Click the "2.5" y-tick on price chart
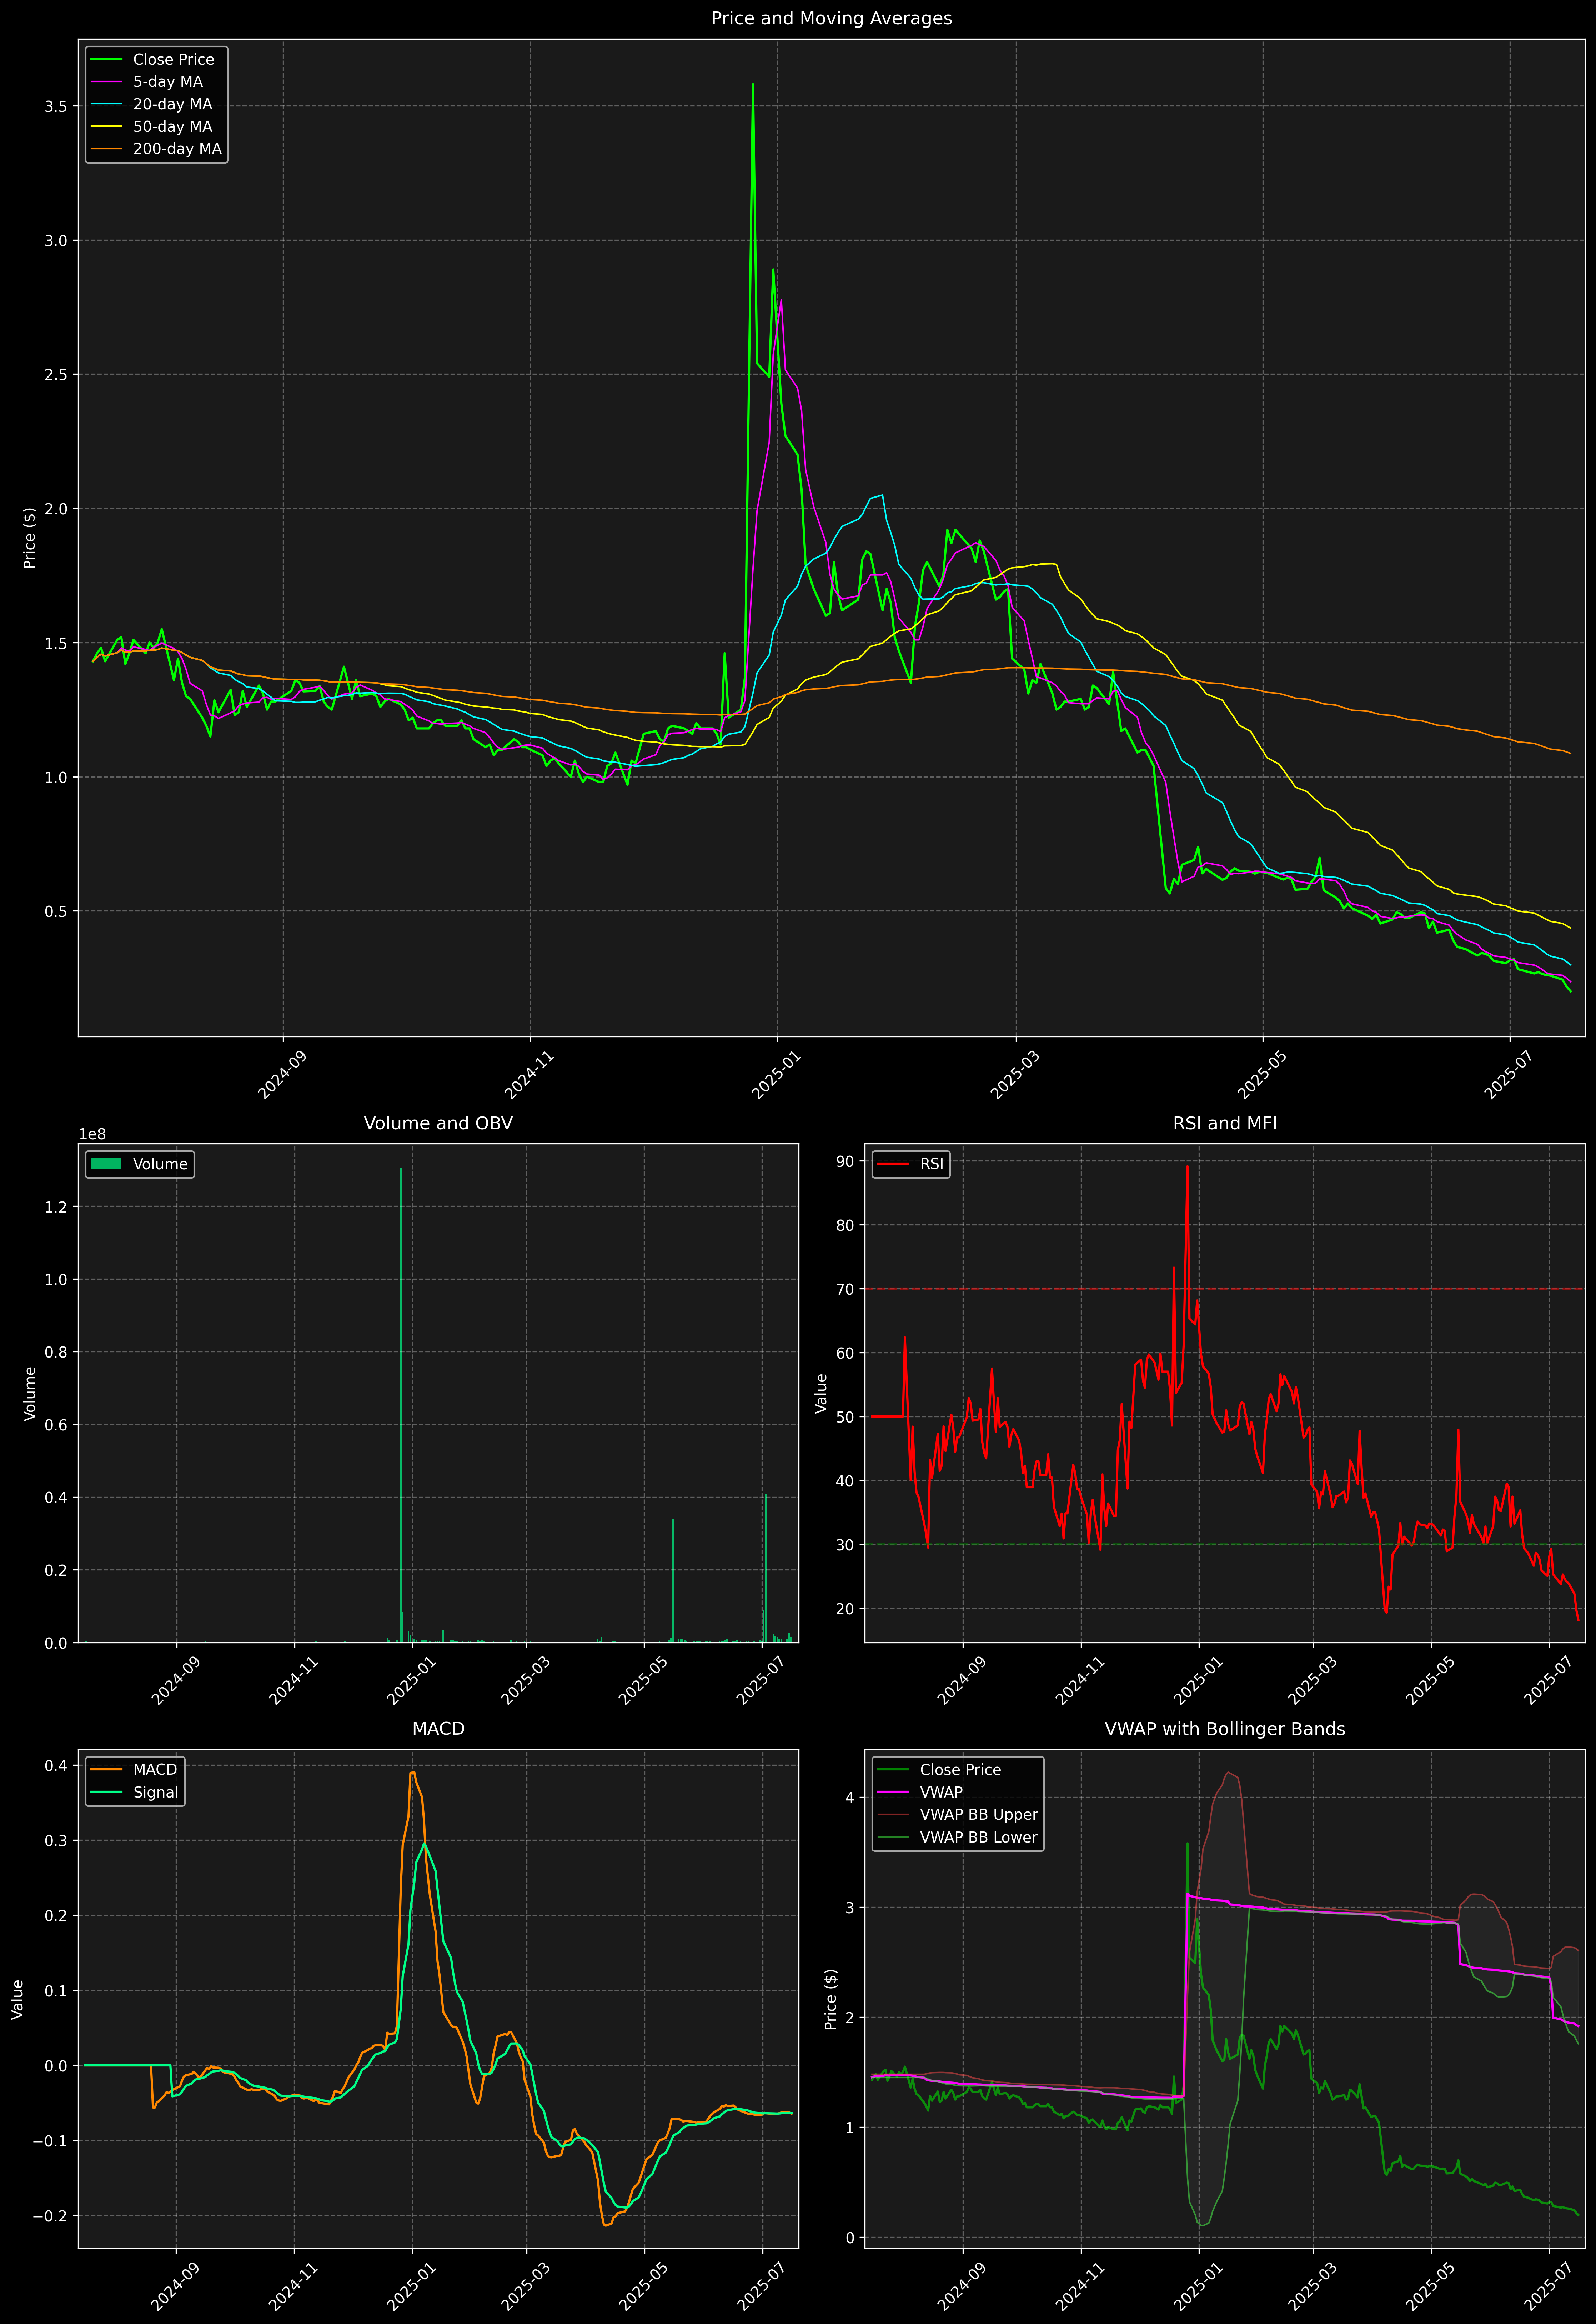Viewport: 1596px width, 2324px height. pyautogui.click(x=56, y=374)
